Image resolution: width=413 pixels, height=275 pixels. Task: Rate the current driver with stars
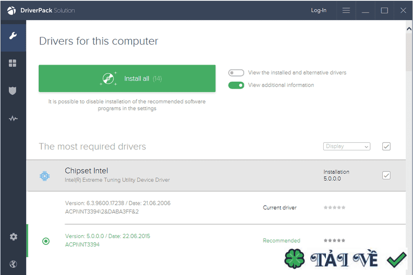(x=334, y=208)
